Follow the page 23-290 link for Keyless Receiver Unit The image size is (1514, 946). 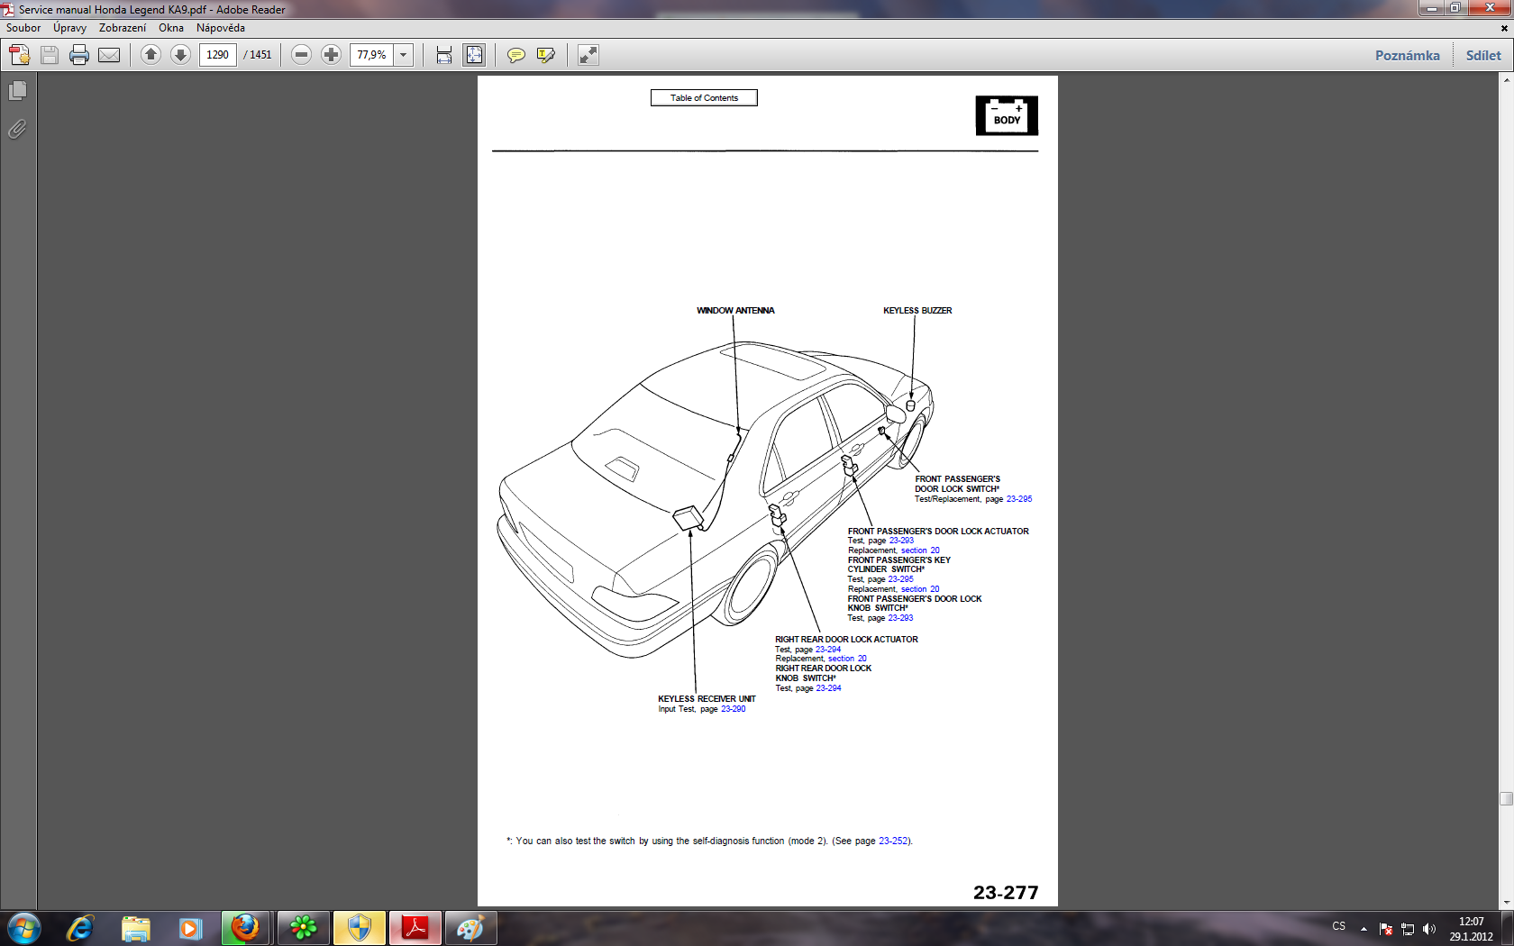pos(733,709)
